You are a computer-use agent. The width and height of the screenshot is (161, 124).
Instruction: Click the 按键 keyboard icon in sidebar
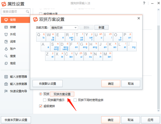click(x=6, y=27)
